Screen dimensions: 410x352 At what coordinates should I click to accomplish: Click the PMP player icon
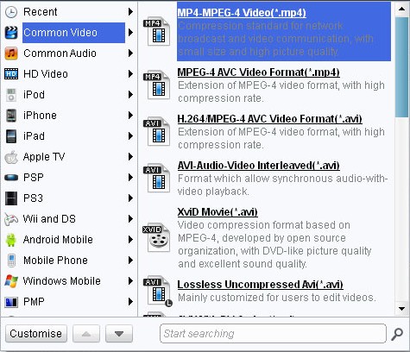[11, 302]
